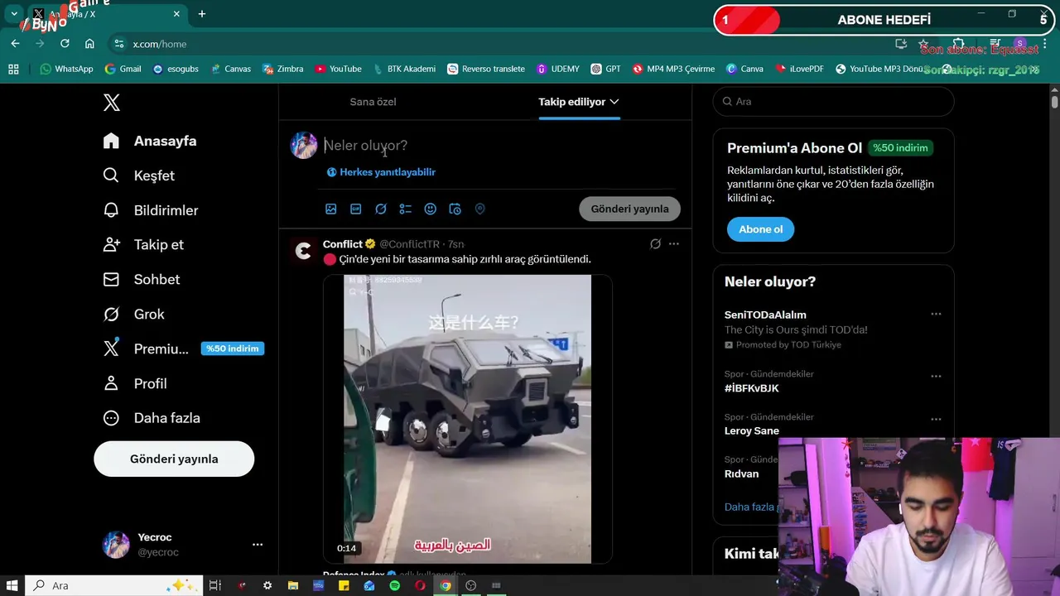Click the search Ara field

click(834, 101)
